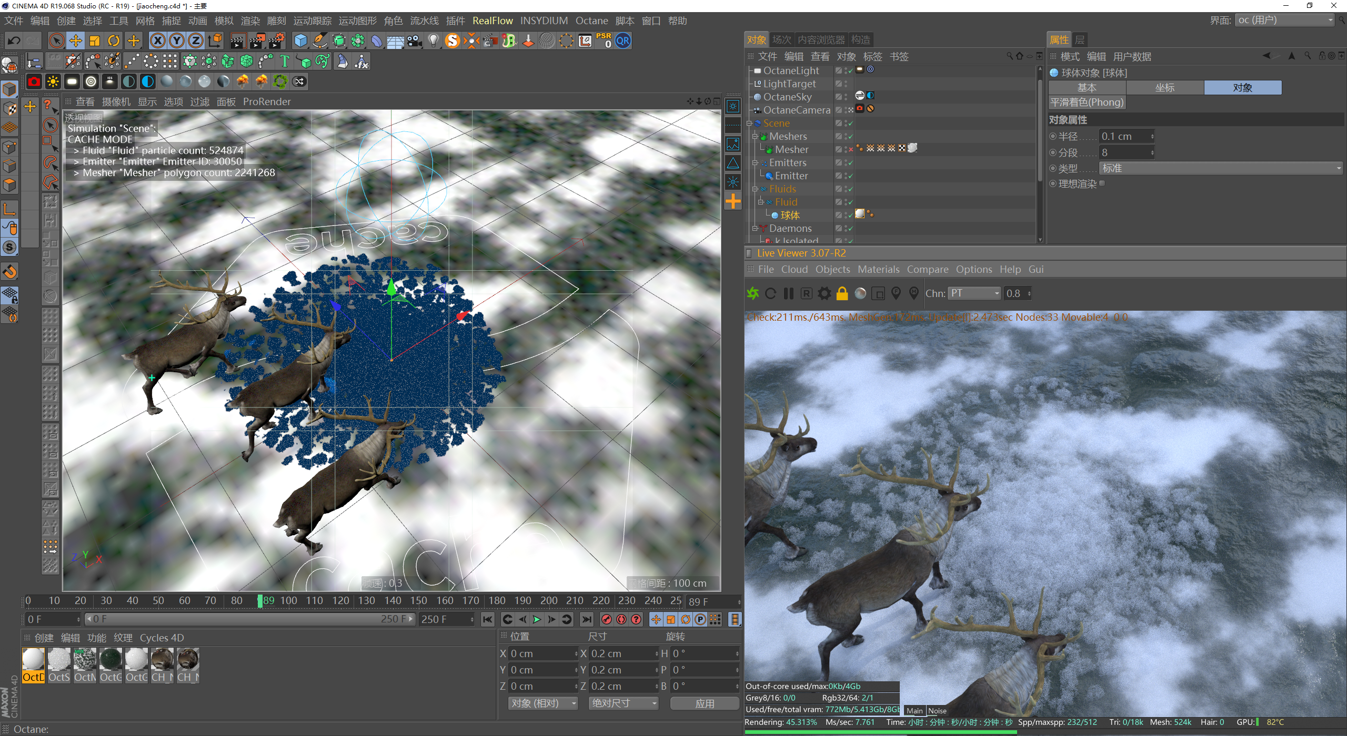Toggle the 理想渲染 checkbox
This screenshot has height=736, width=1347.
[x=1102, y=183]
